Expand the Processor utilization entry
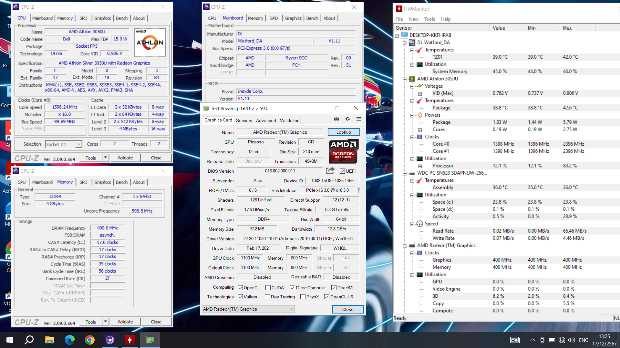 [420, 166]
